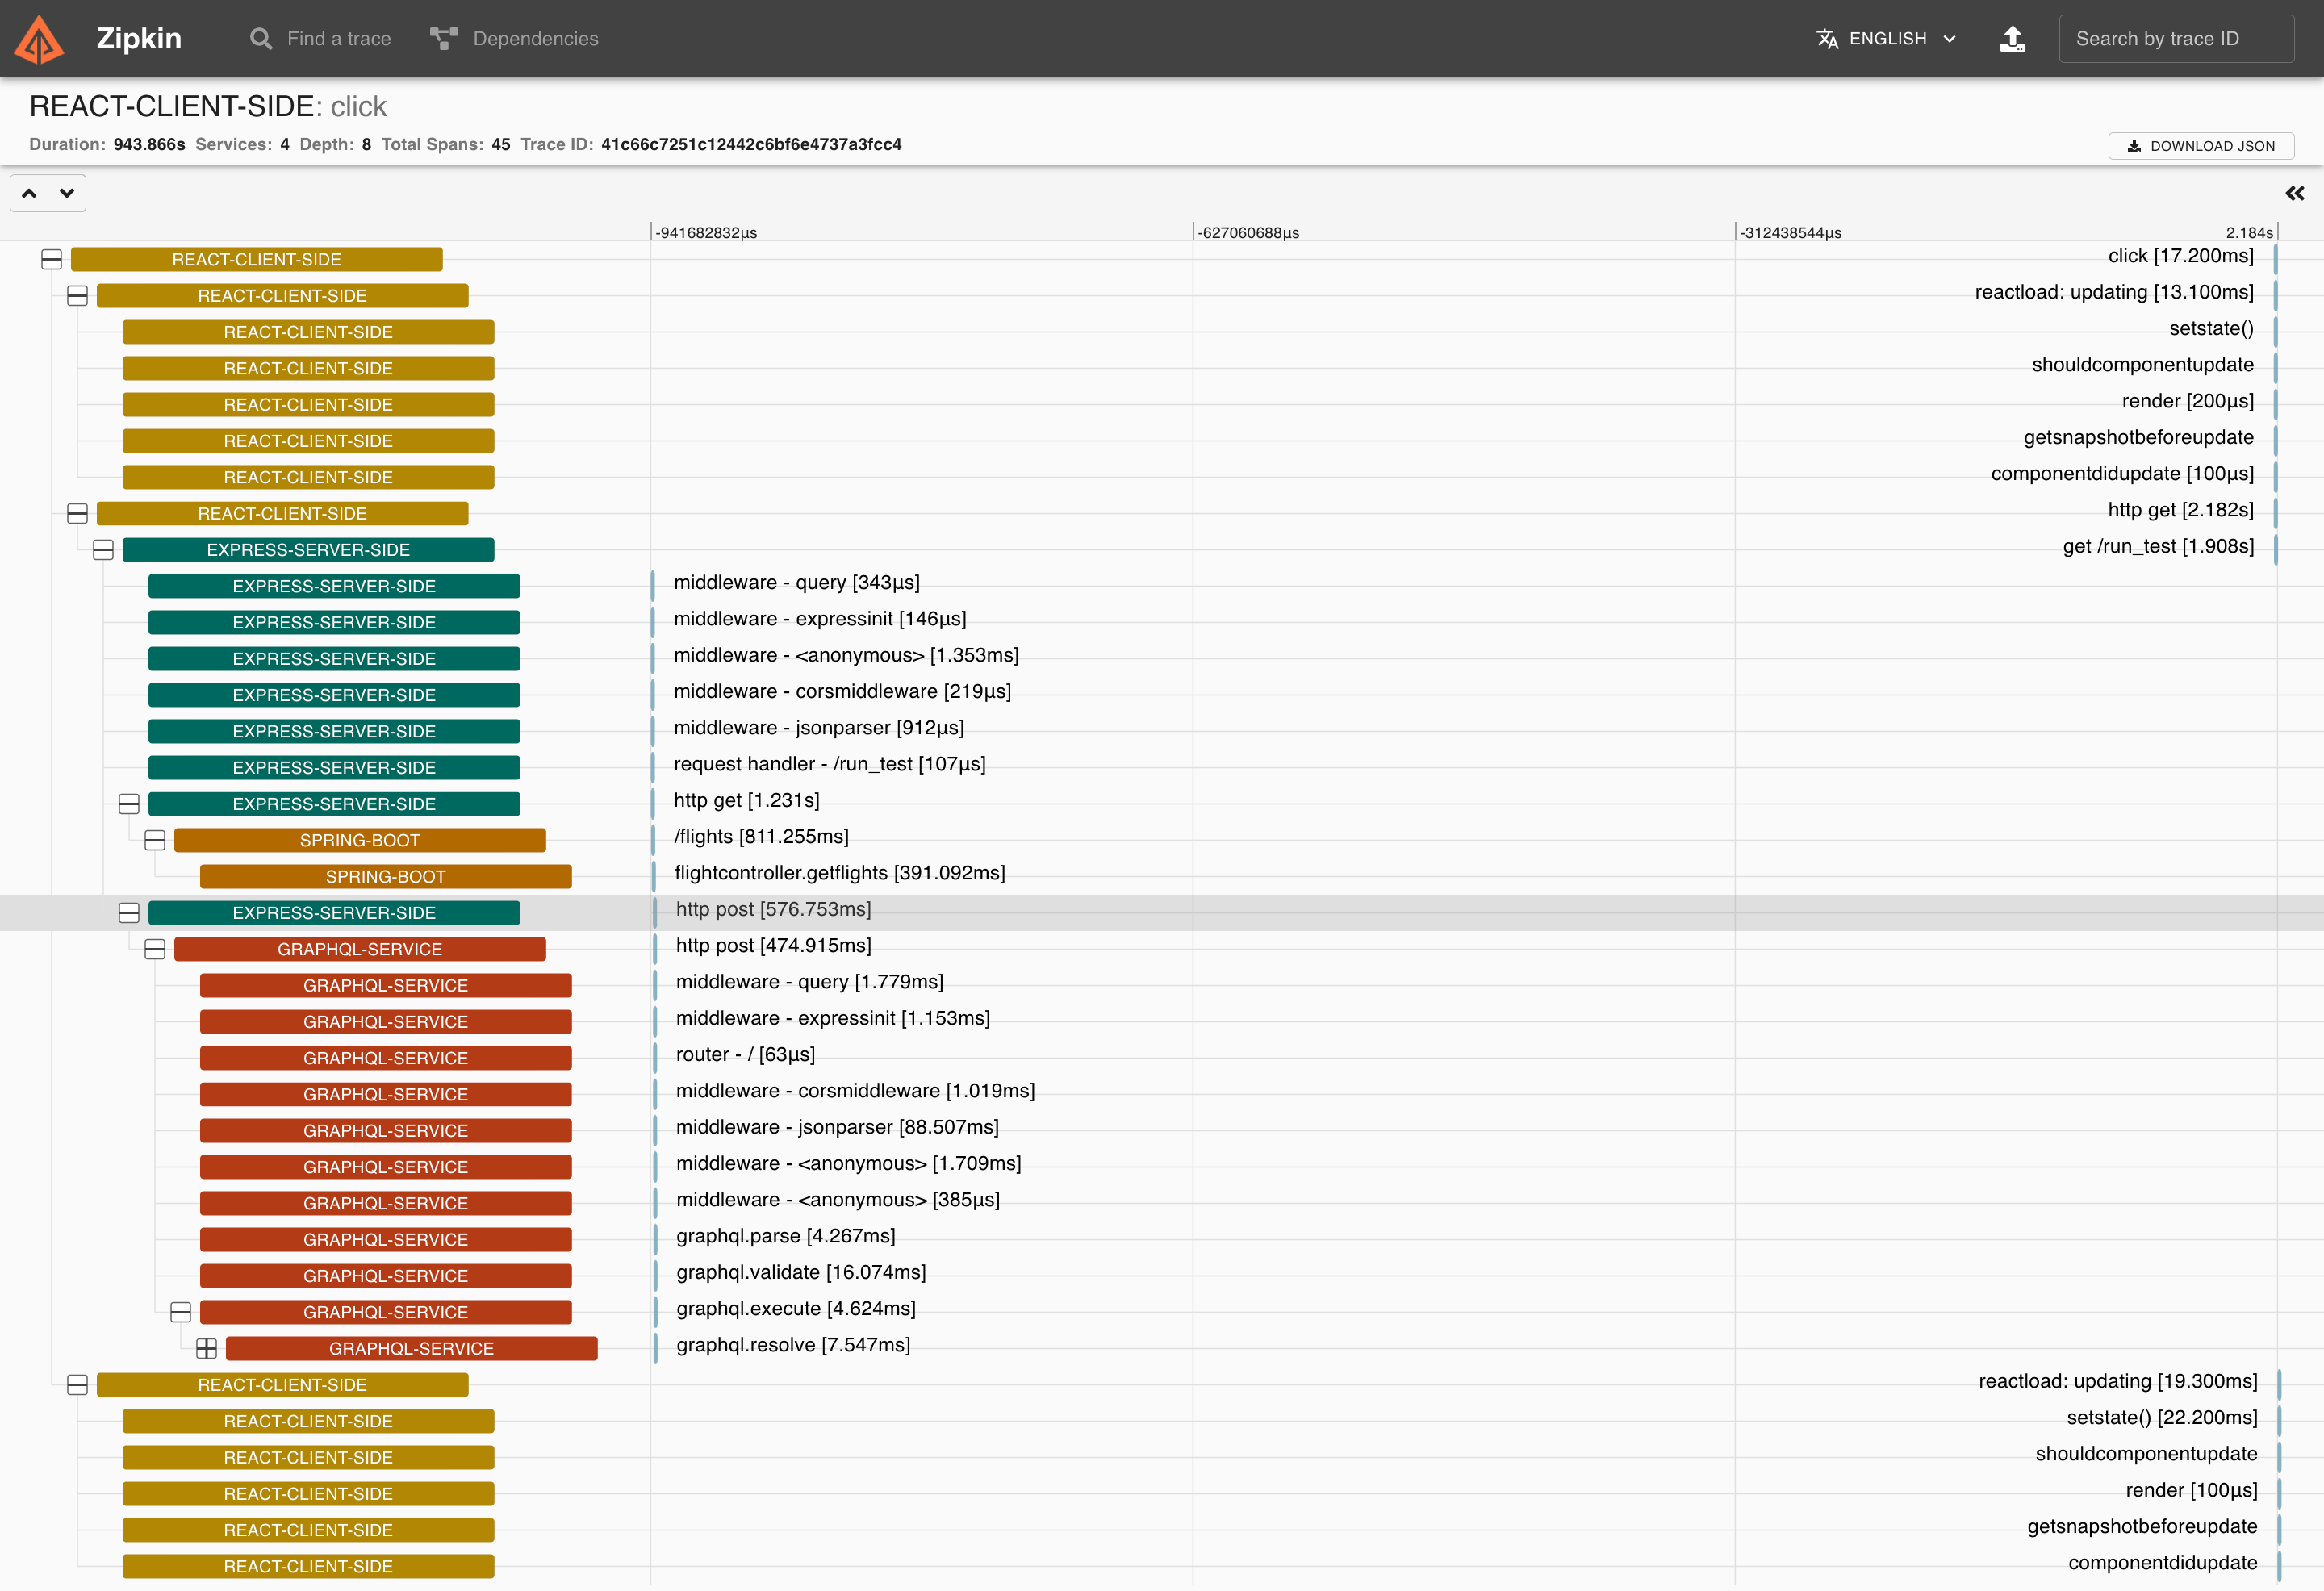Image resolution: width=2324 pixels, height=1591 pixels.
Task: Click the magnifier icon for Find a trace
Action: tap(261, 39)
